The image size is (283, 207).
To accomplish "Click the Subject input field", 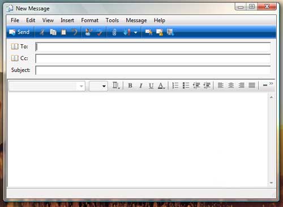I will 153,70.
